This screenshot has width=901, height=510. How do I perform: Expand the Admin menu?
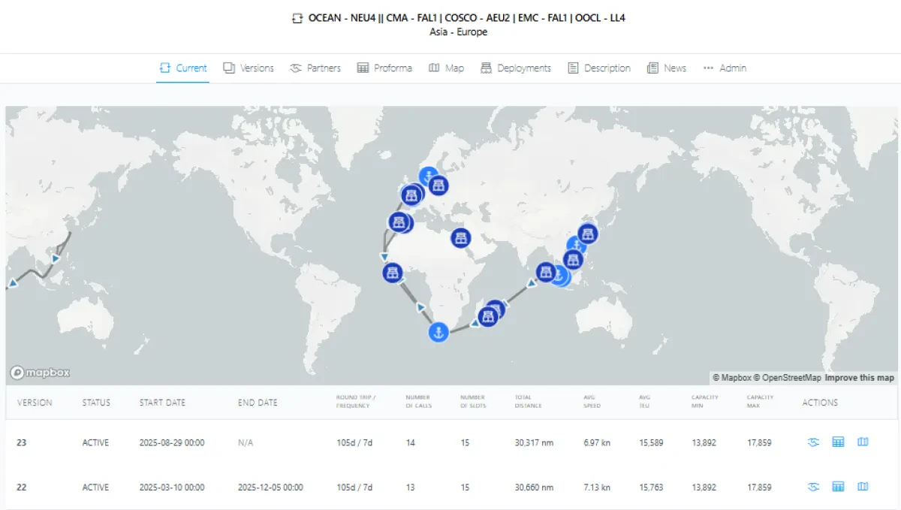(x=725, y=68)
